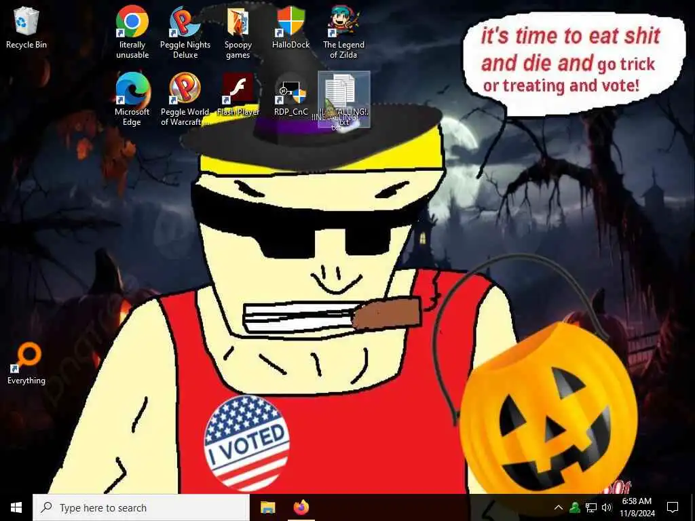Viewport: 695px width, 521px height.
Task: Select the Flash Player shortcut
Action: click(238, 94)
